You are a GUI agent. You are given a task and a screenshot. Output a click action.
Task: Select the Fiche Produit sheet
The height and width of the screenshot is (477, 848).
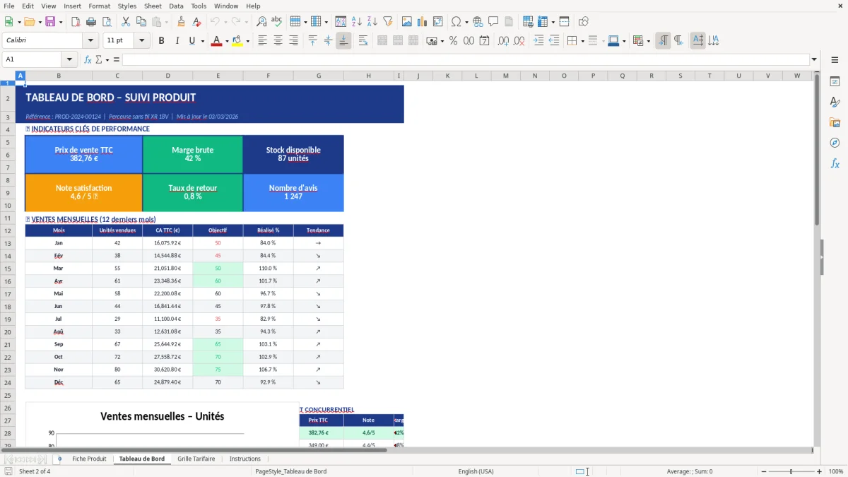tap(89, 458)
